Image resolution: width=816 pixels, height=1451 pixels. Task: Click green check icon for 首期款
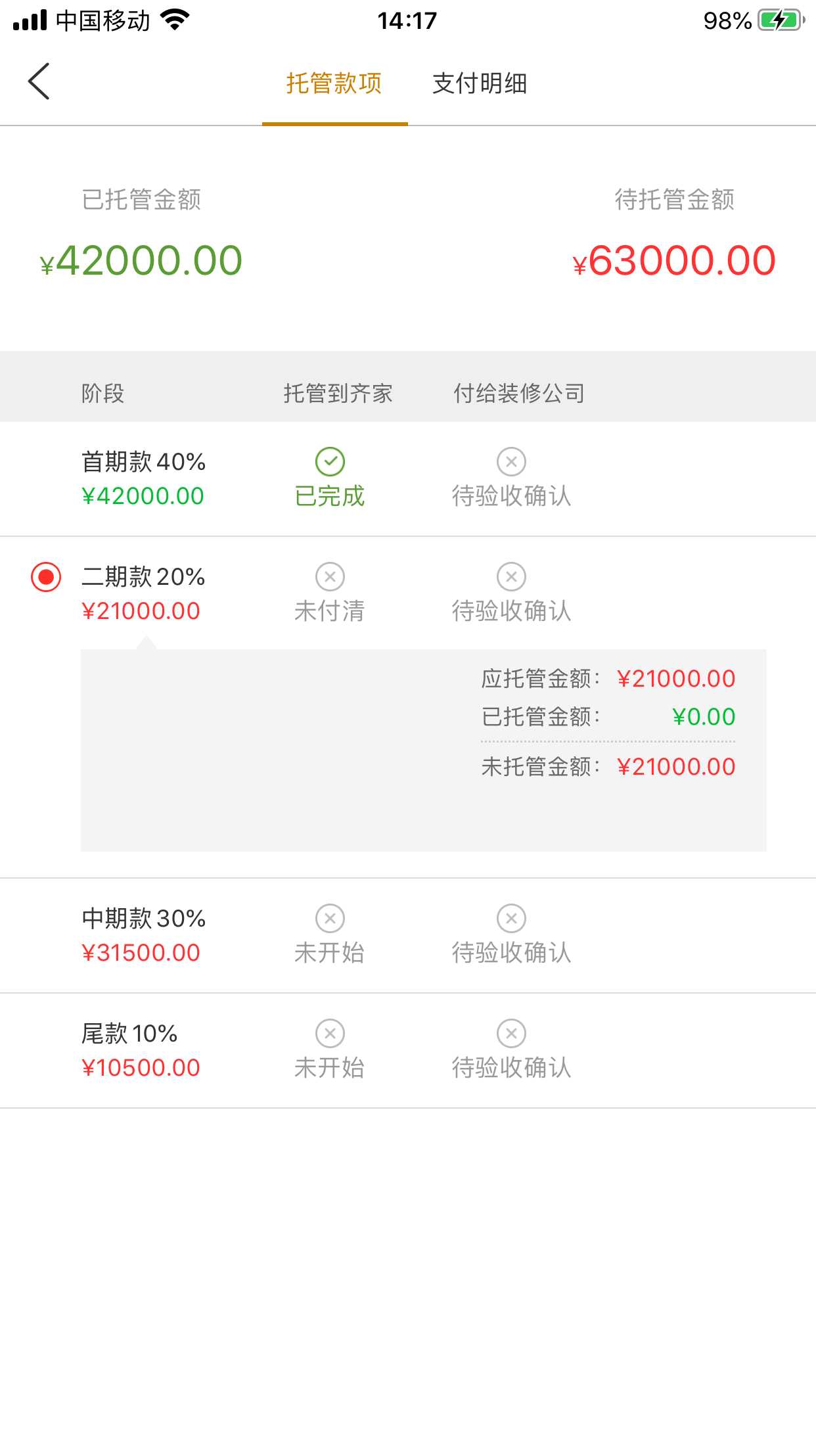[330, 461]
